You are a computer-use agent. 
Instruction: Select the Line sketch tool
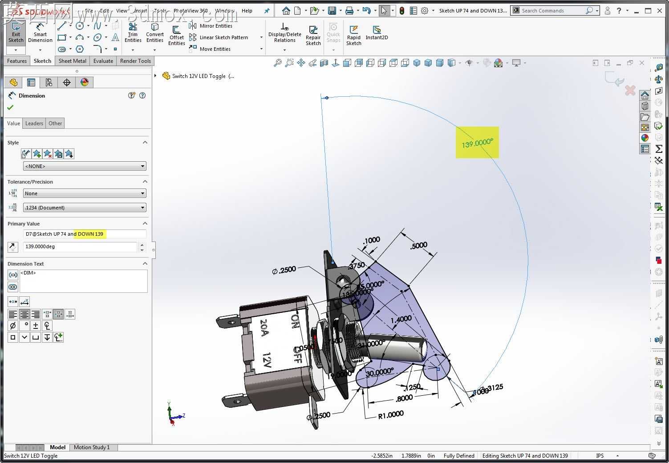pos(62,26)
